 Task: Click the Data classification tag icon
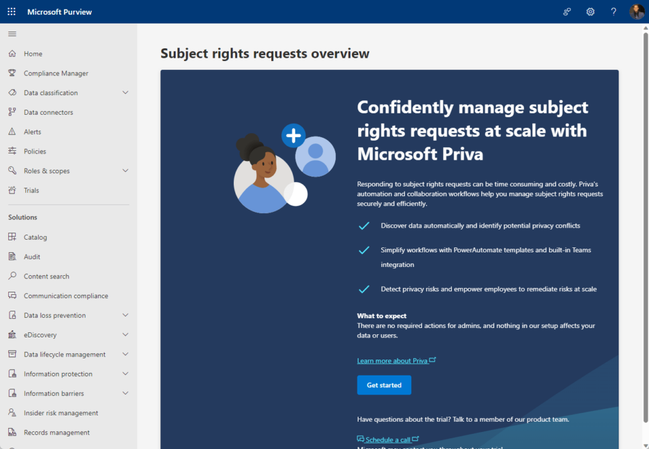click(x=13, y=93)
